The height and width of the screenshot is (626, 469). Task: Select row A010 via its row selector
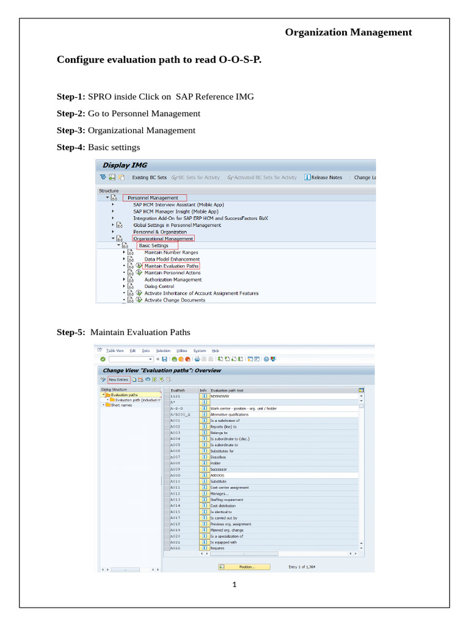tap(167, 482)
